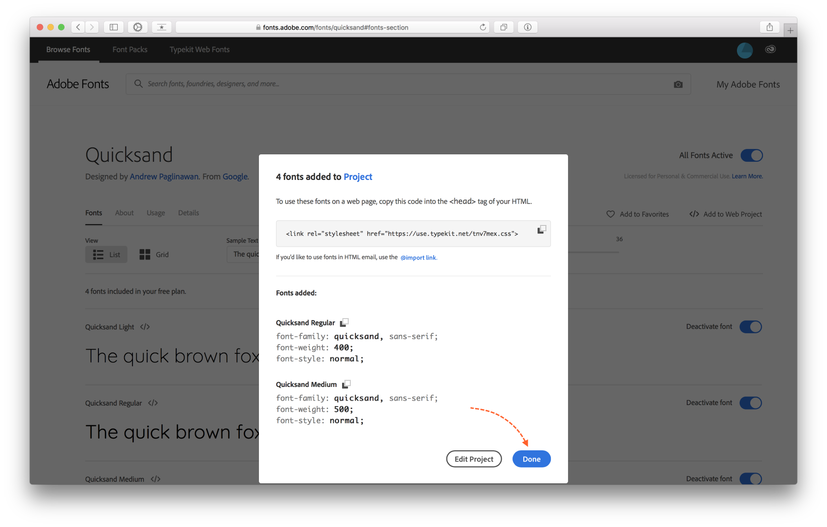
Task: Open the Creative Cloud icon menu
Action: tap(770, 49)
